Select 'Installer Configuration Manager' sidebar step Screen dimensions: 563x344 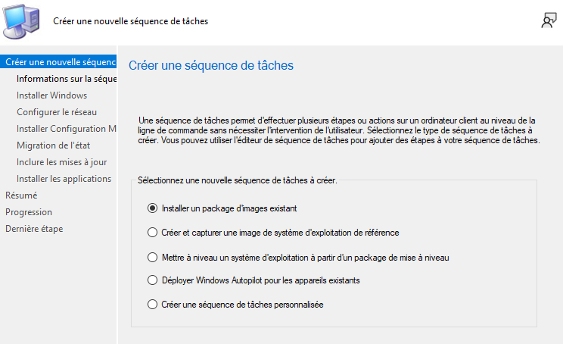[x=66, y=129]
